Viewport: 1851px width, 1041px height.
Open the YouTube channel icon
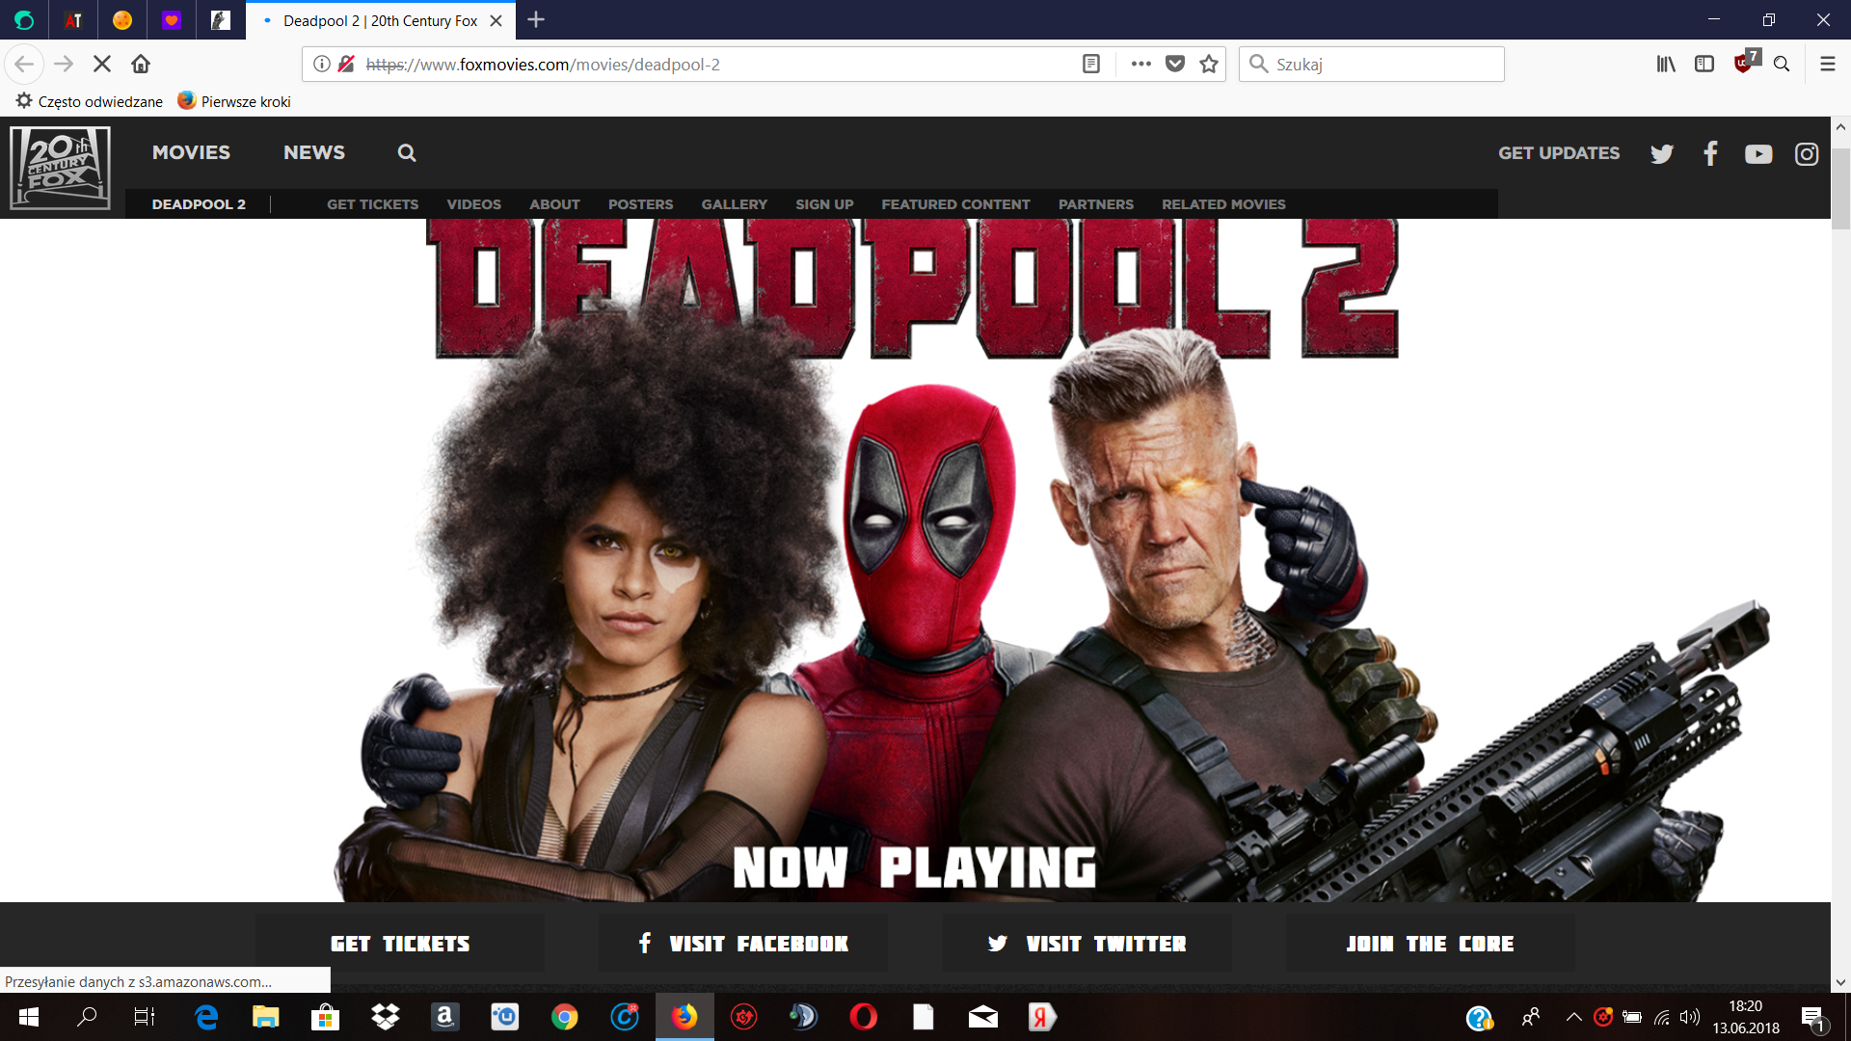[1758, 153]
